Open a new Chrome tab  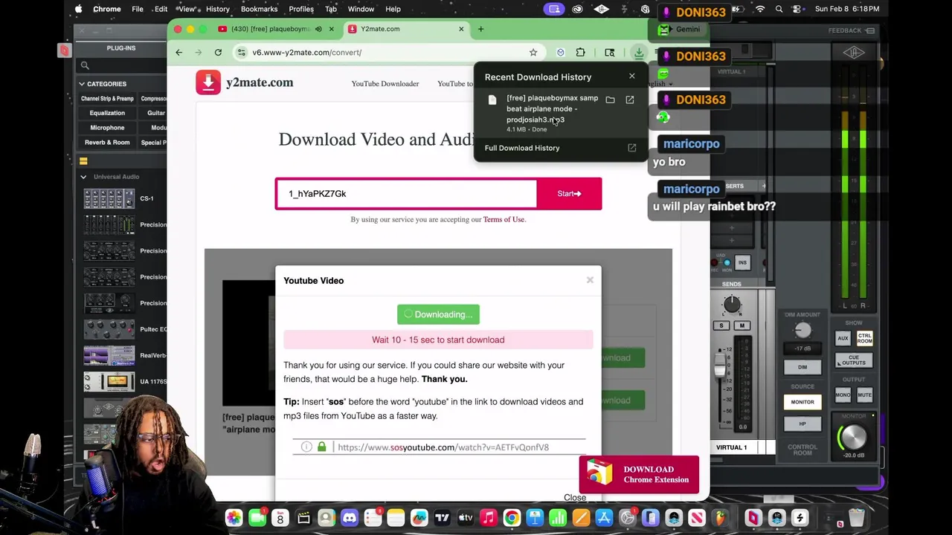point(480,29)
